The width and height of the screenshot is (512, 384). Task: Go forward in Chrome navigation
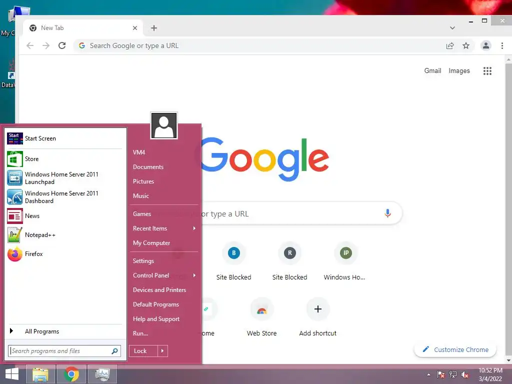pos(46,45)
